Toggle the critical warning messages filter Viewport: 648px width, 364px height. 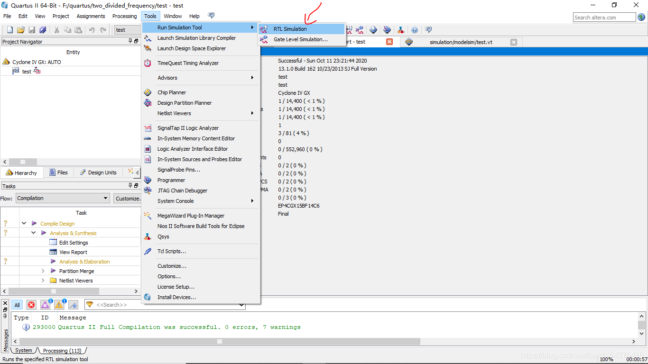coord(46,305)
